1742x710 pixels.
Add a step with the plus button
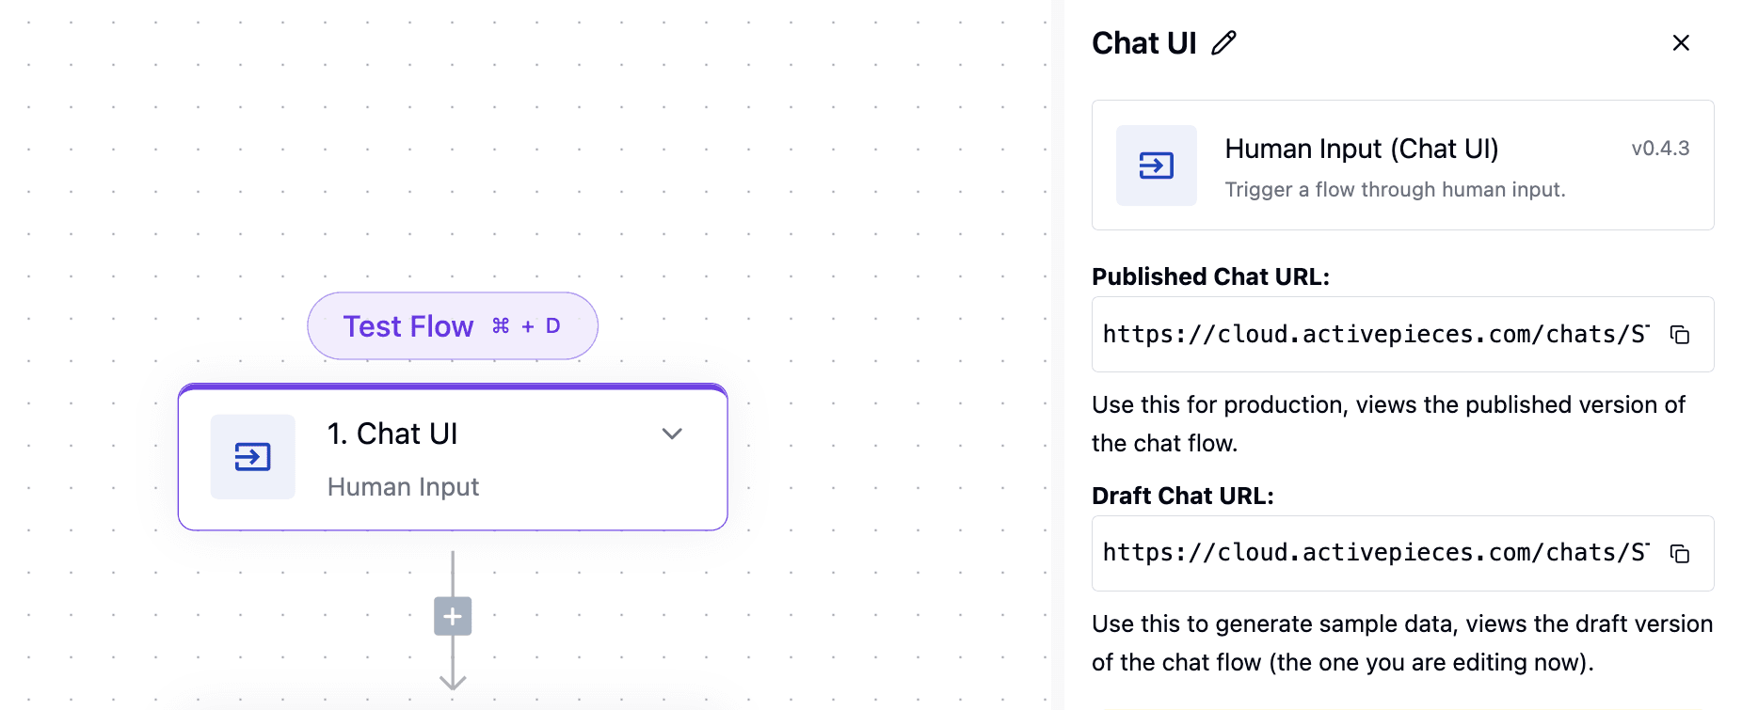[x=453, y=616]
